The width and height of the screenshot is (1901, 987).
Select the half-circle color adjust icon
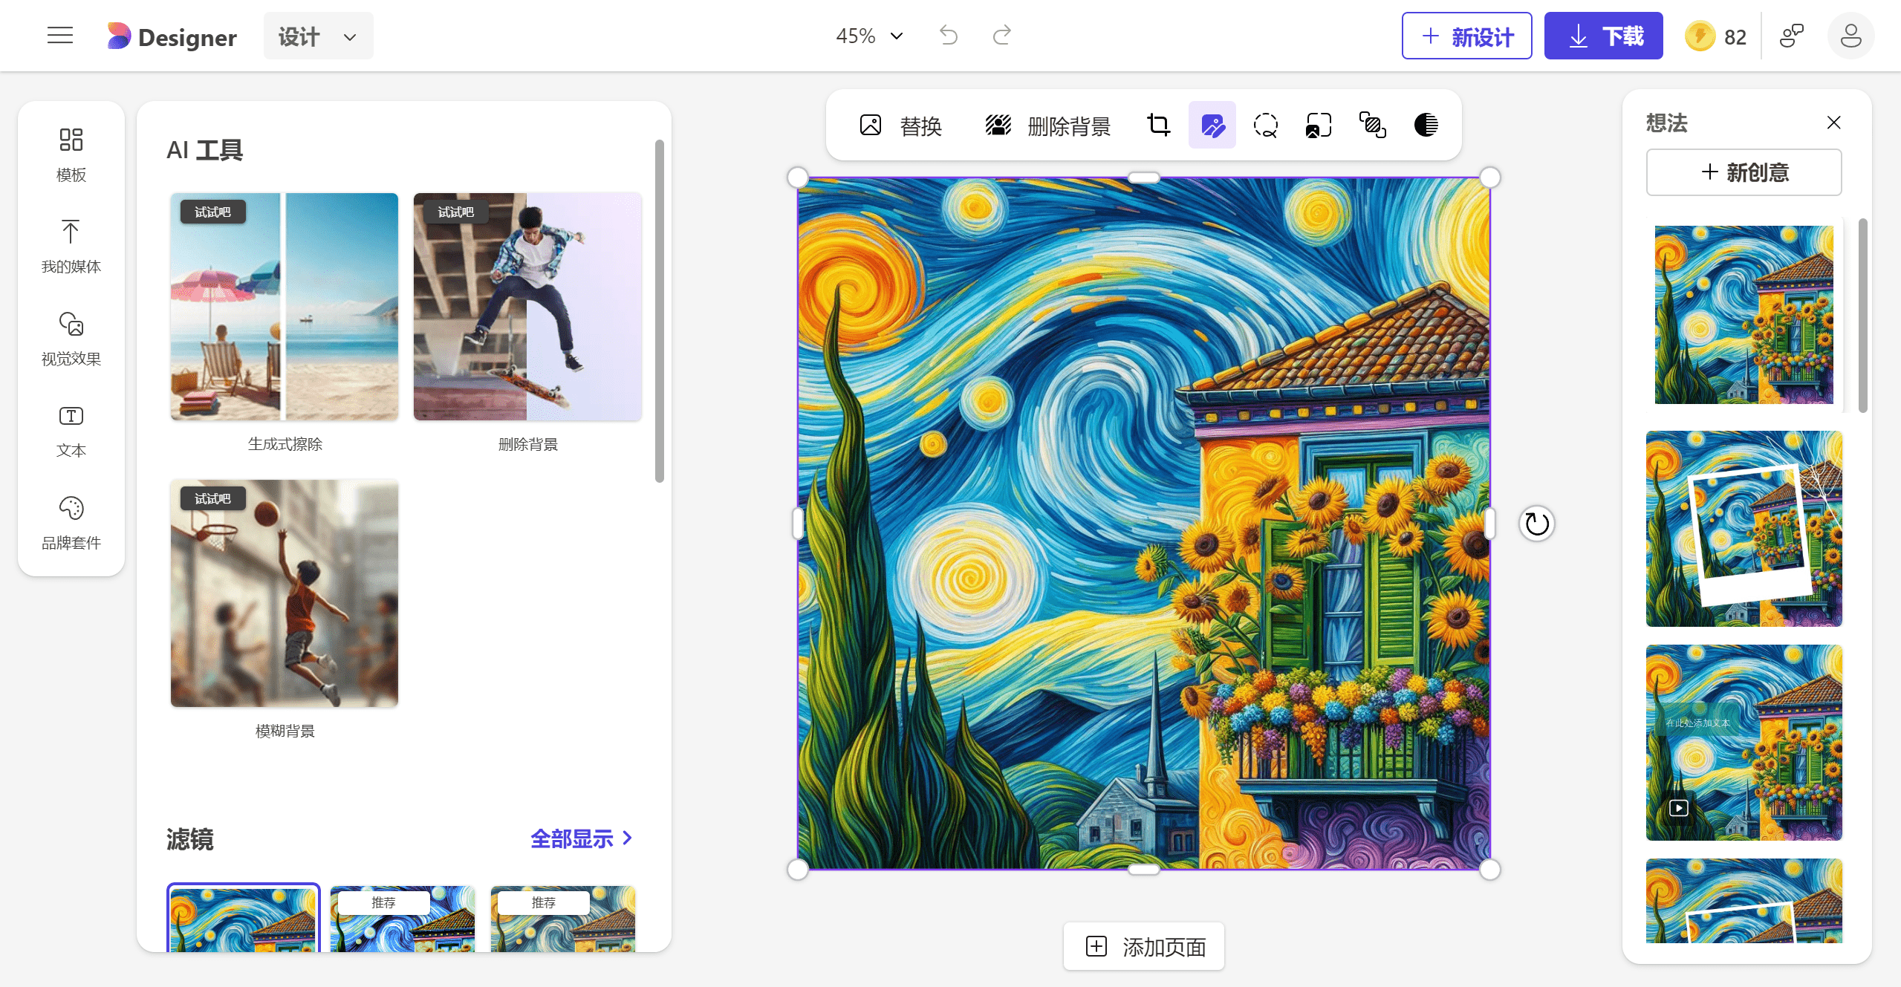point(1426,125)
